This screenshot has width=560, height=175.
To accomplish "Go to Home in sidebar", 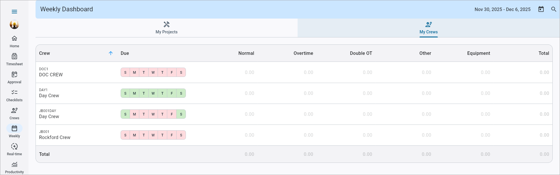I will point(14,42).
